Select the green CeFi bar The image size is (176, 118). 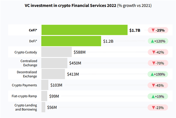coord(84,30)
